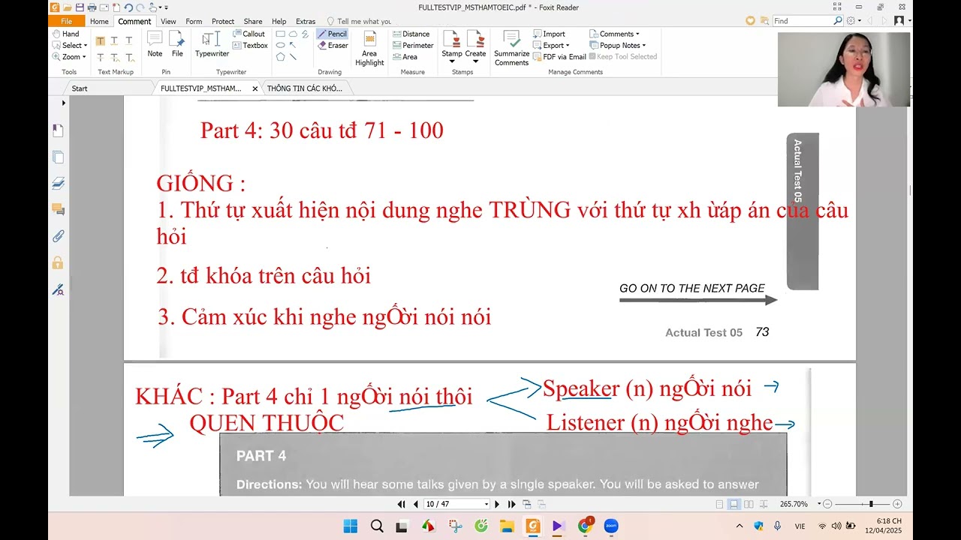Click the Area Highlight tool
The image size is (961, 540).
coord(369,48)
